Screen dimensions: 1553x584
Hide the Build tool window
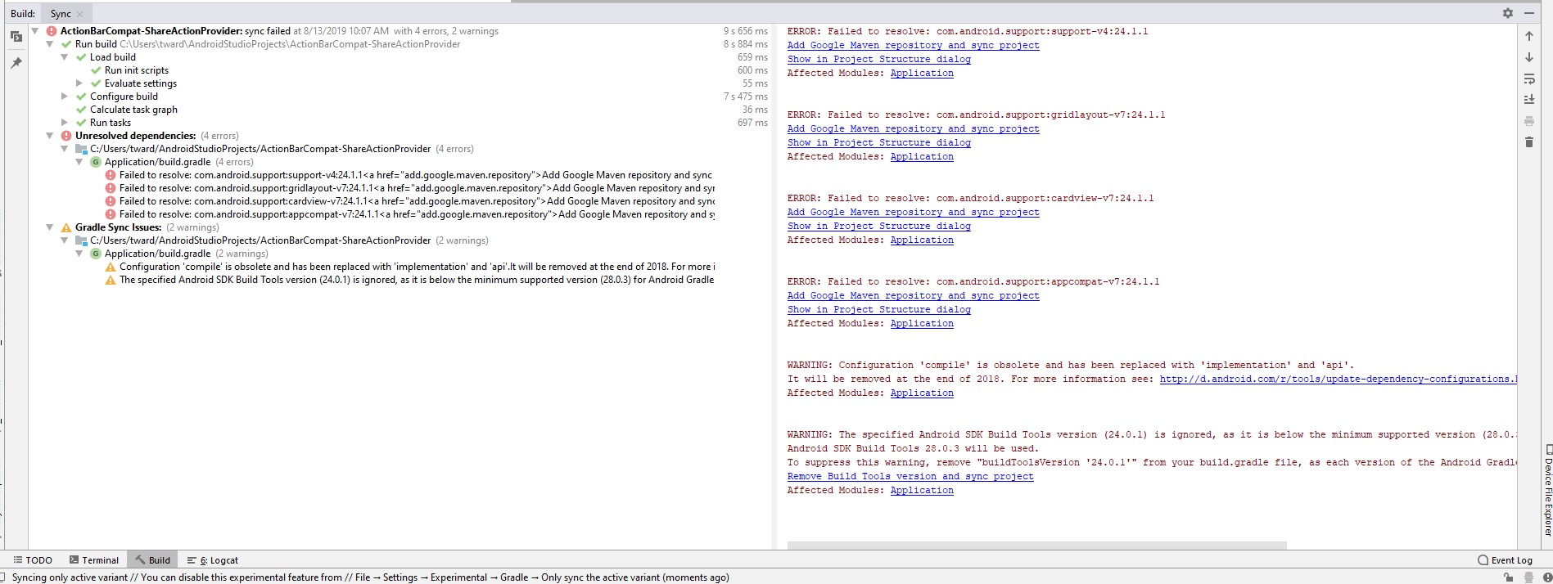pos(1528,13)
